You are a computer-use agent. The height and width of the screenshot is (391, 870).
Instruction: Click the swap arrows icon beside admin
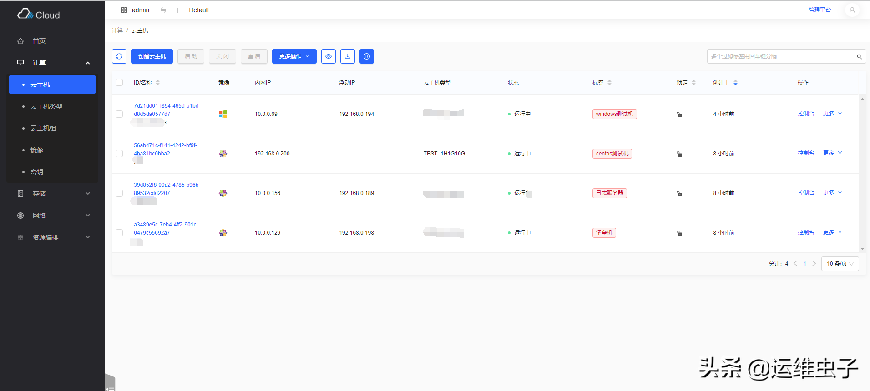163,10
